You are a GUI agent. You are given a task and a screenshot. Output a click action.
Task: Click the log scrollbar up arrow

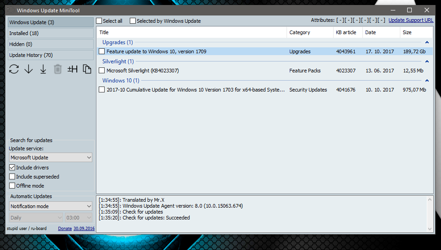tap(430, 200)
